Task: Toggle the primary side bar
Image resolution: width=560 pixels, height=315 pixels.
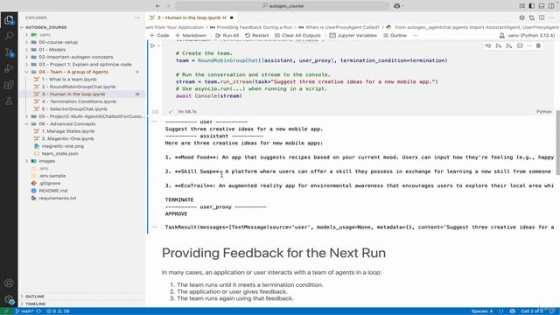Action: (x=532, y=6)
